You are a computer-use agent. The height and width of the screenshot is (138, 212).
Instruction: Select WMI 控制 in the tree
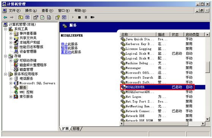26,92
